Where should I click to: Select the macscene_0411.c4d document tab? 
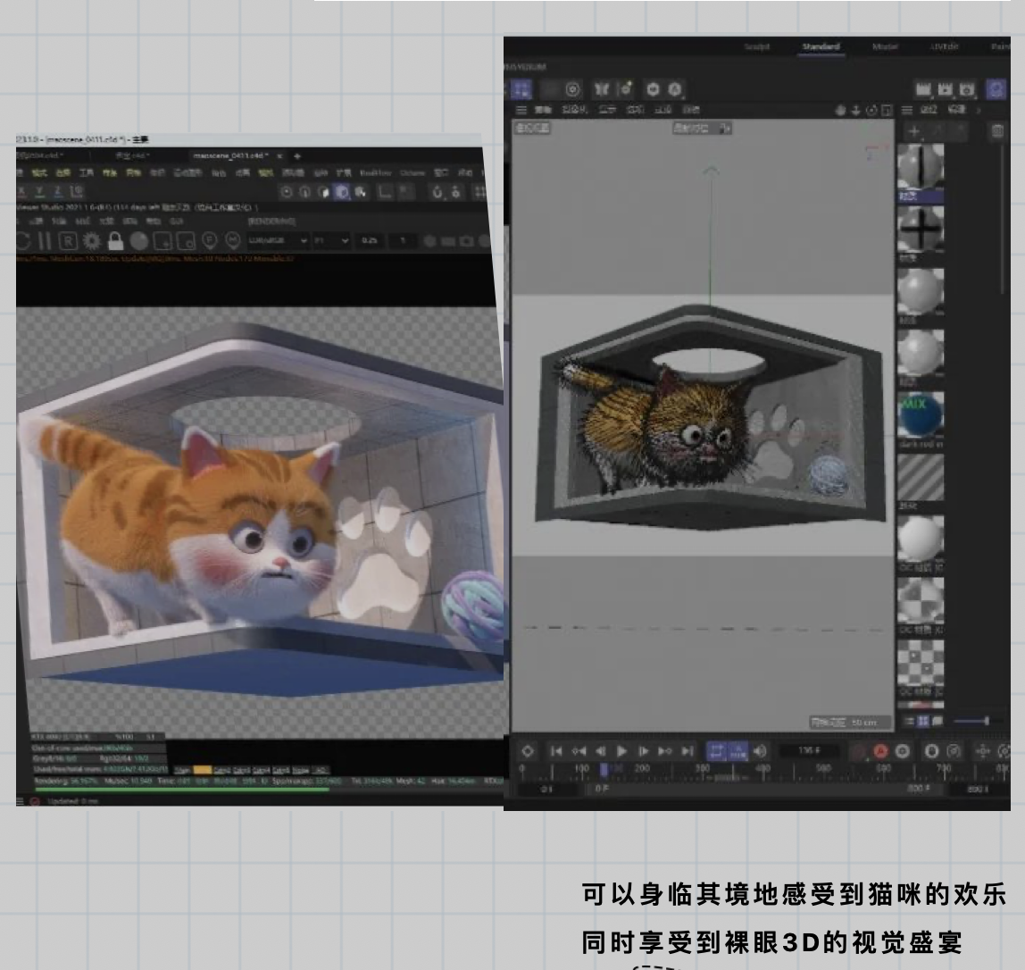pyautogui.click(x=230, y=155)
